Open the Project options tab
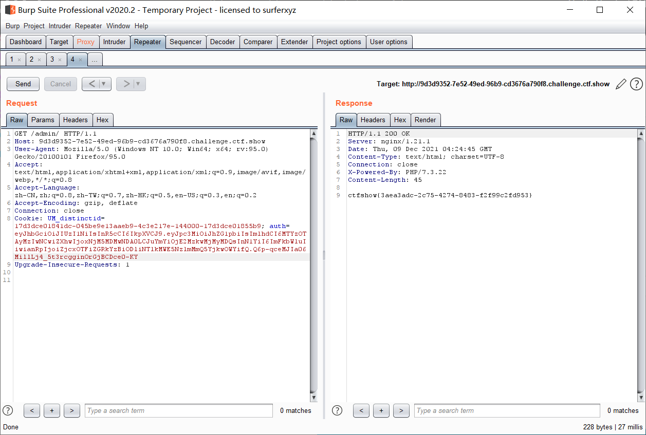The image size is (646, 435). 339,42
